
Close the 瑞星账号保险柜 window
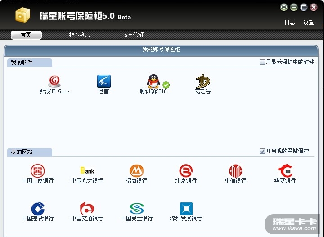tap(314, 8)
